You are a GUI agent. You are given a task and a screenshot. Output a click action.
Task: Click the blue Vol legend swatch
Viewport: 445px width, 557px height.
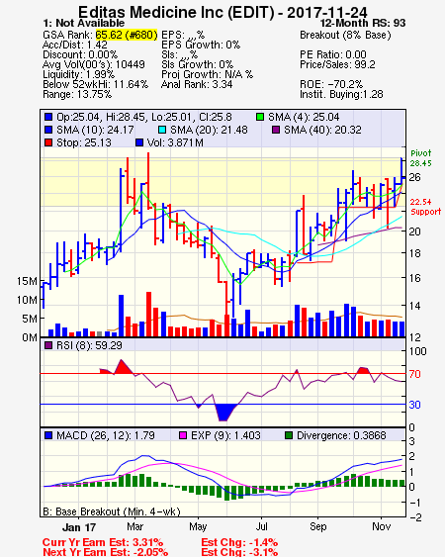[139, 142]
